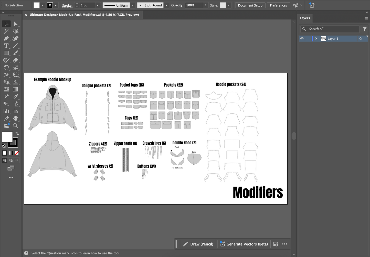Hide Layer 1 with the eye icon
Image resolution: width=370 pixels, height=257 pixels.
(x=302, y=39)
